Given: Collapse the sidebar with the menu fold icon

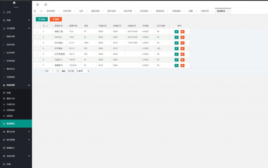Looking at the screenshot, I should (x=37, y=4).
